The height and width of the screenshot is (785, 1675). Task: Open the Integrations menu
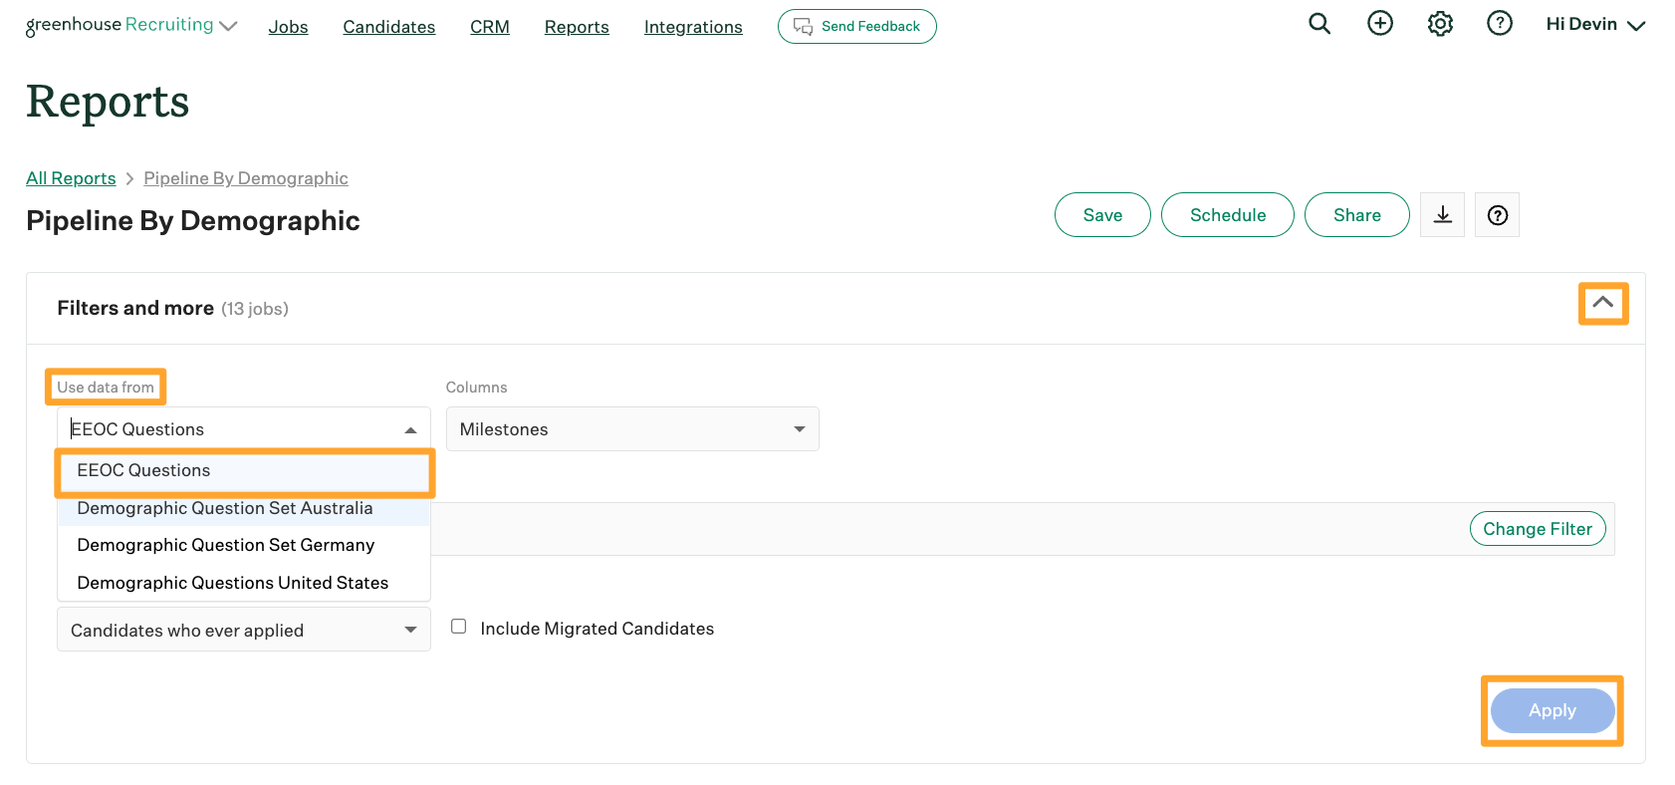pyautogui.click(x=693, y=27)
